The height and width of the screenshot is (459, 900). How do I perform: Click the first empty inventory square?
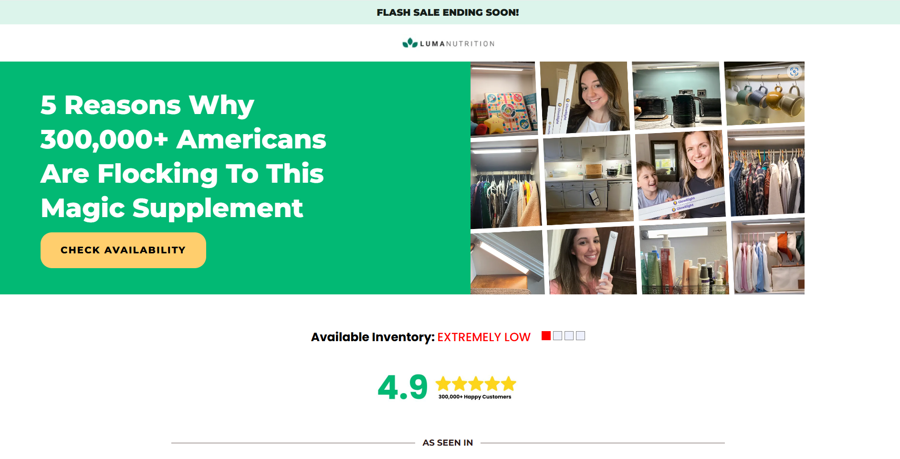557,336
